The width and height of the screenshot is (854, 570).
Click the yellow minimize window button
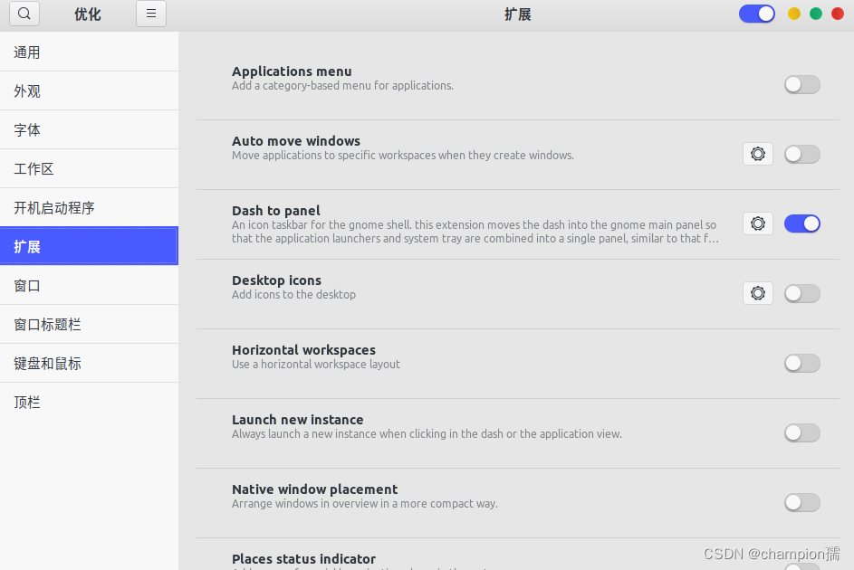(794, 14)
